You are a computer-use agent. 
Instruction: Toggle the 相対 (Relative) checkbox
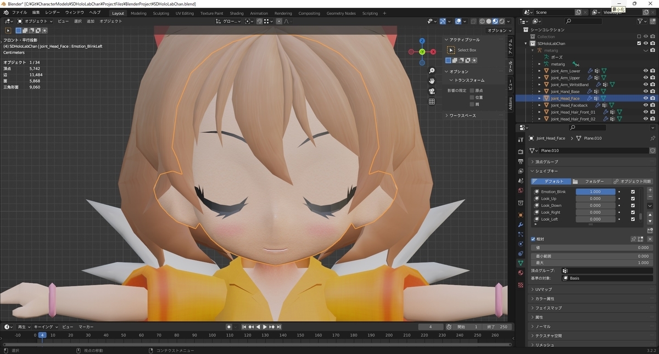click(533, 239)
